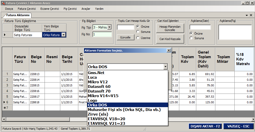This screenshot has width=255, height=132.
Task: Click the Genel Toplam status bar entry
Action: (x=75, y=129)
